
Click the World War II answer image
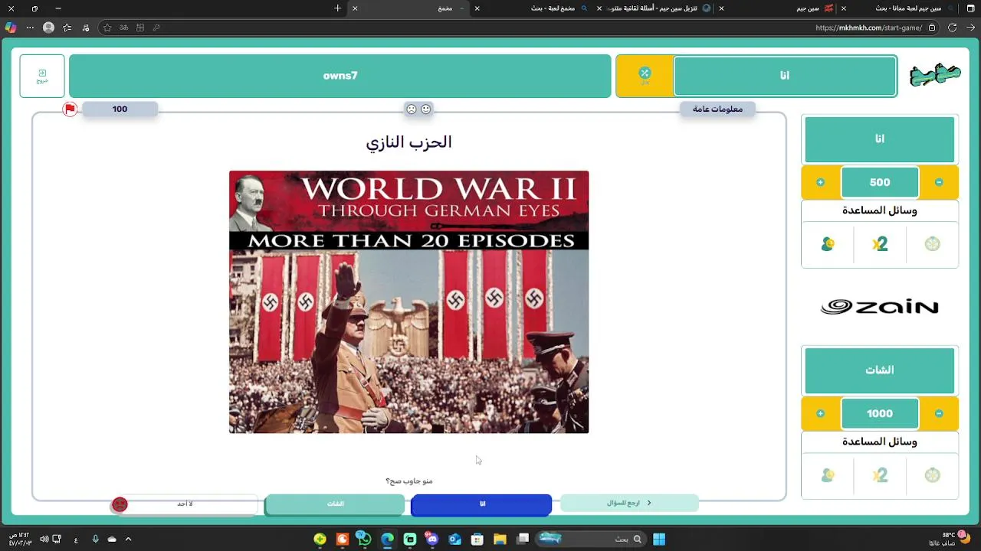(408, 302)
